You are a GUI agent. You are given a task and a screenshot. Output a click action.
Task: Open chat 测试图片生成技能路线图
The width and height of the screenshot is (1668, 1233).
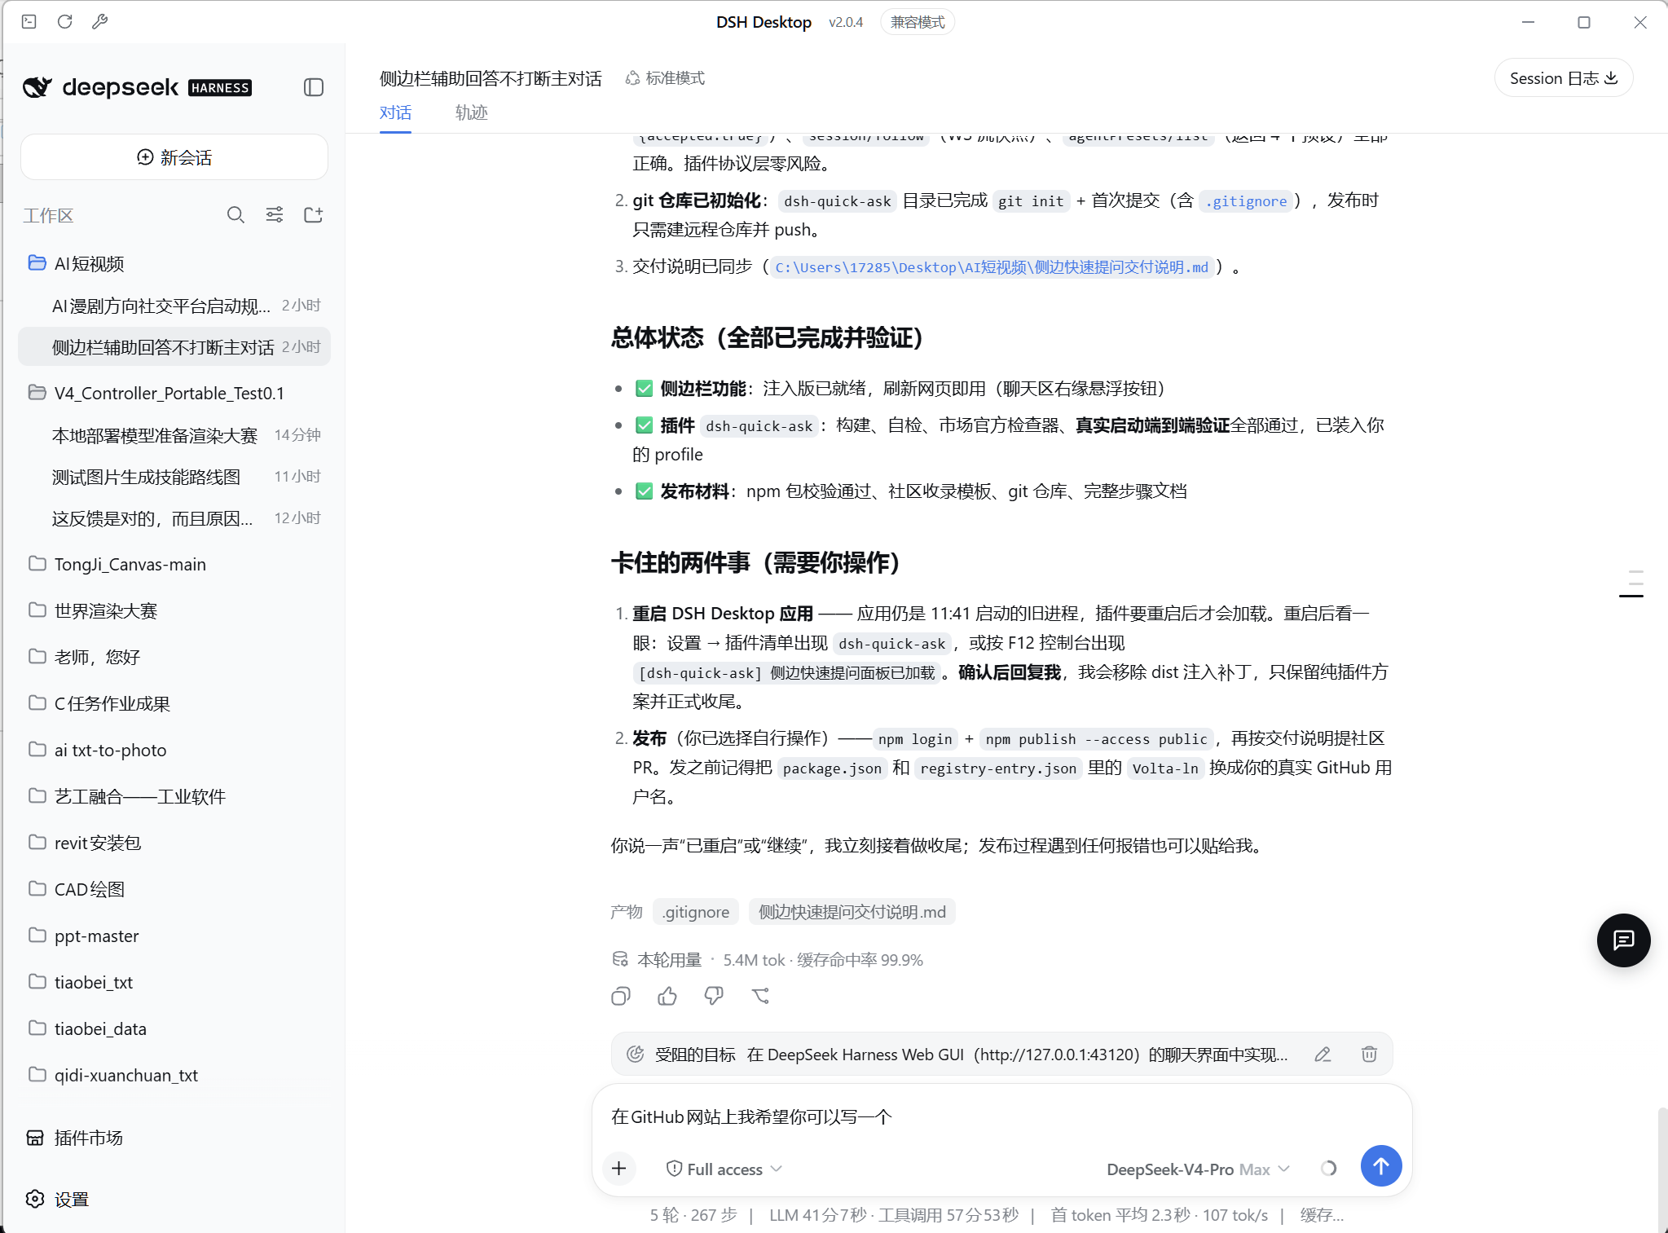[174, 477]
